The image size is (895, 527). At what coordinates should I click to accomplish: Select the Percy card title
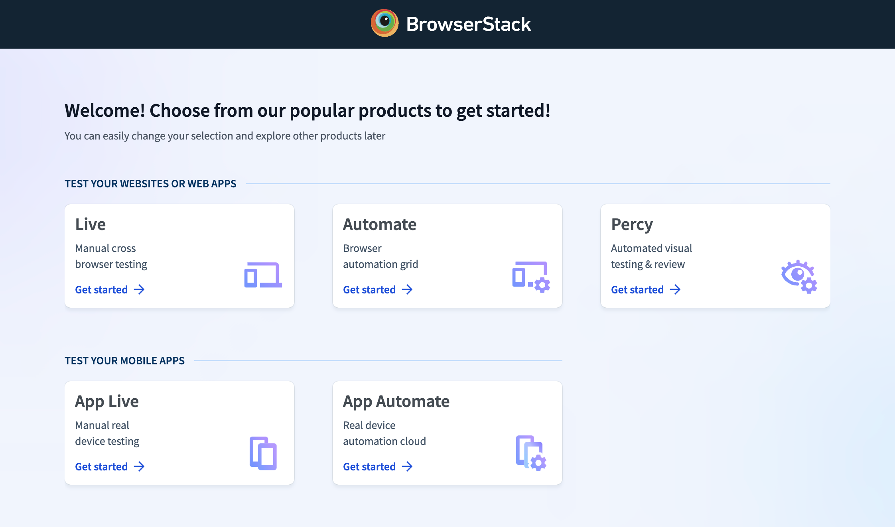[632, 224]
